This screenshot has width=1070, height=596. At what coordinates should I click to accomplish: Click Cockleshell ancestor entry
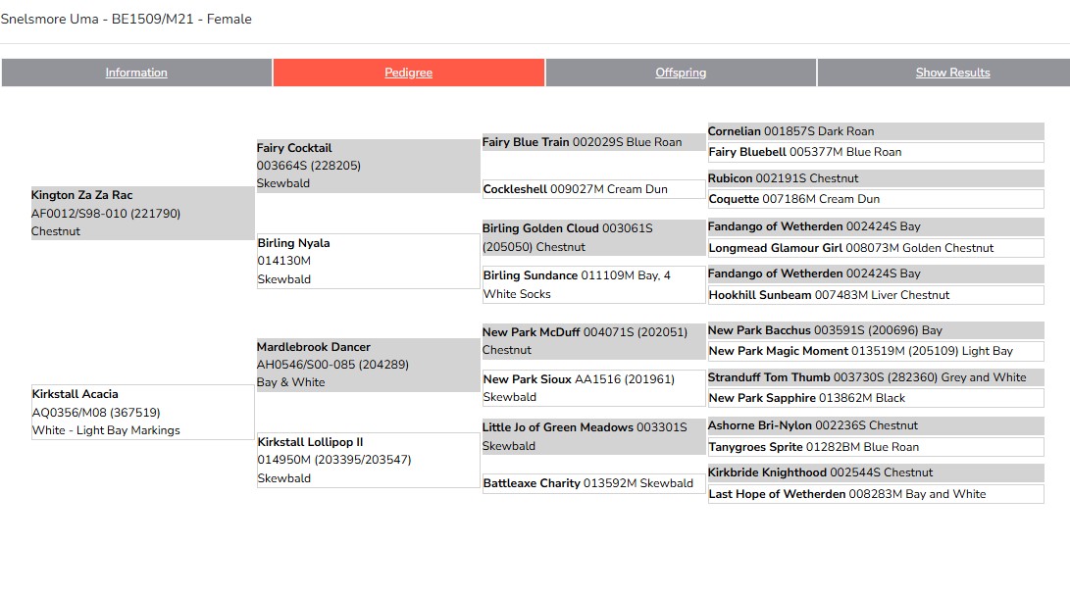(x=515, y=189)
